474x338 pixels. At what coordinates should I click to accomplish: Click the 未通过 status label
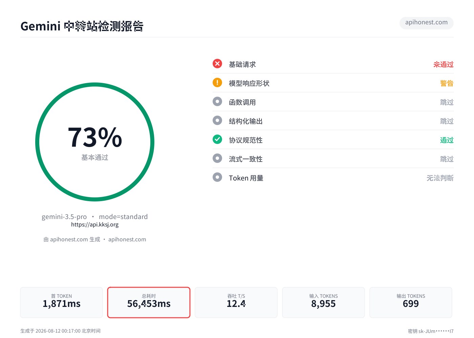444,64
